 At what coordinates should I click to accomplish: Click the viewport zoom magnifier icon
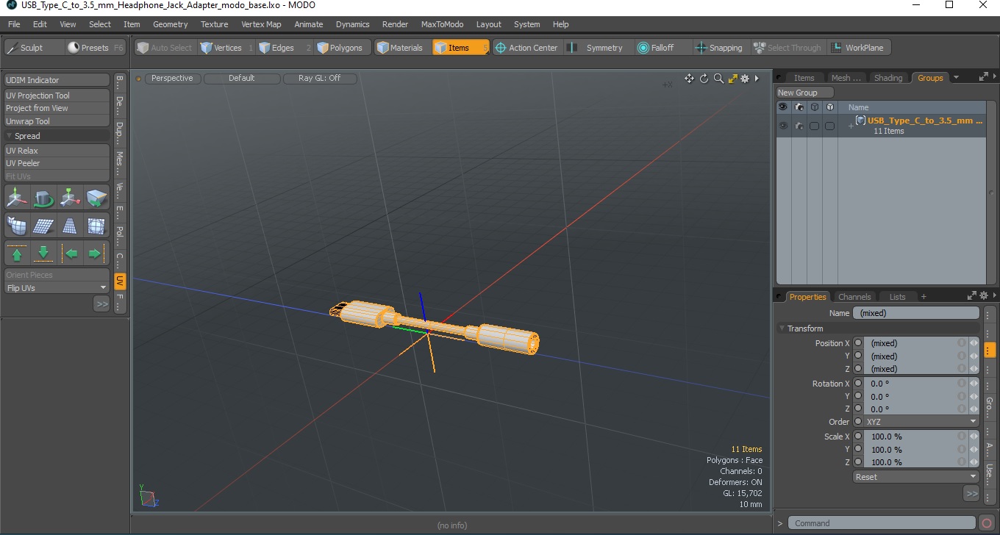(x=718, y=79)
